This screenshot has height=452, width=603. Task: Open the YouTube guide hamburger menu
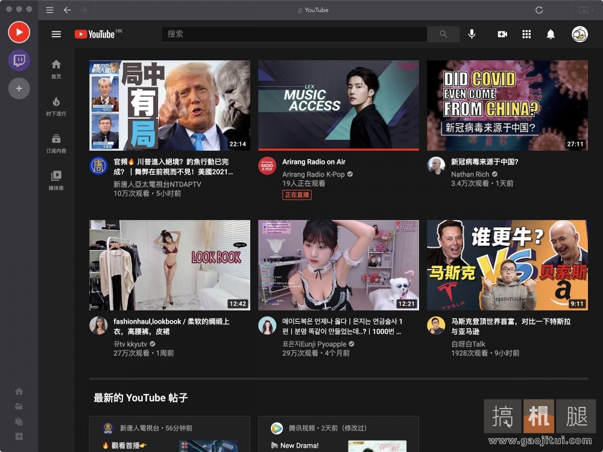pyautogui.click(x=56, y=34)
